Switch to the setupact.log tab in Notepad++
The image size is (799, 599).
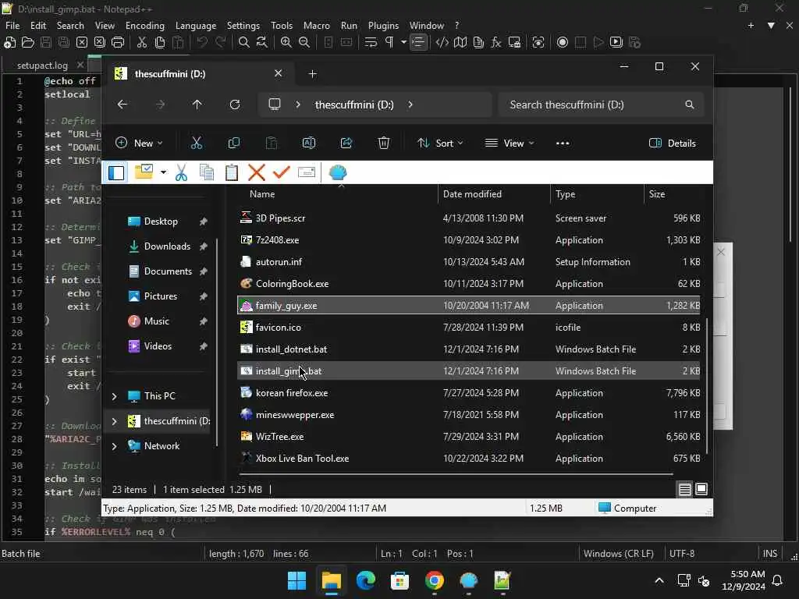[x=42, y=66]
